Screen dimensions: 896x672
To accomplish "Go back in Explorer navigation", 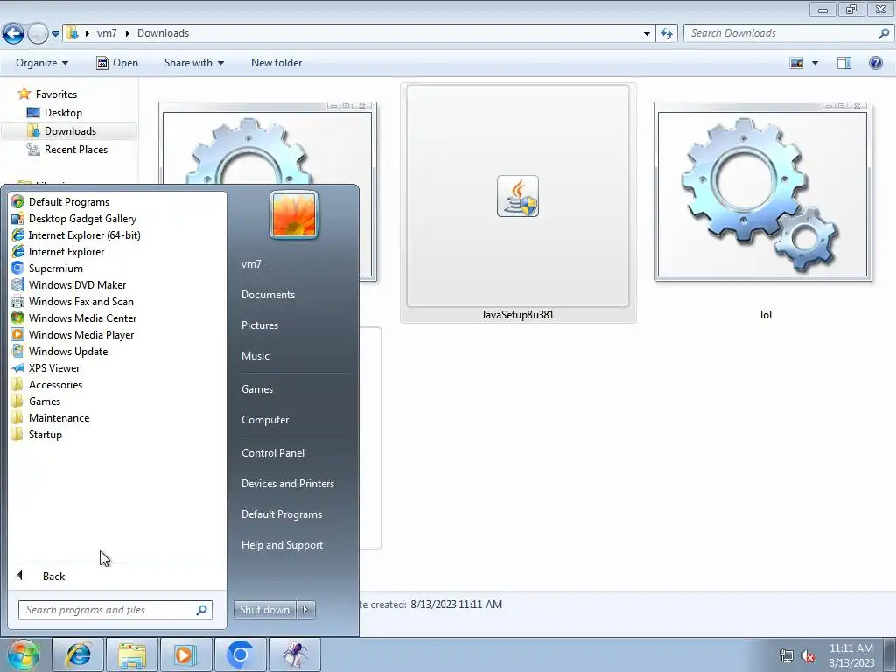I will pos(13,34).
